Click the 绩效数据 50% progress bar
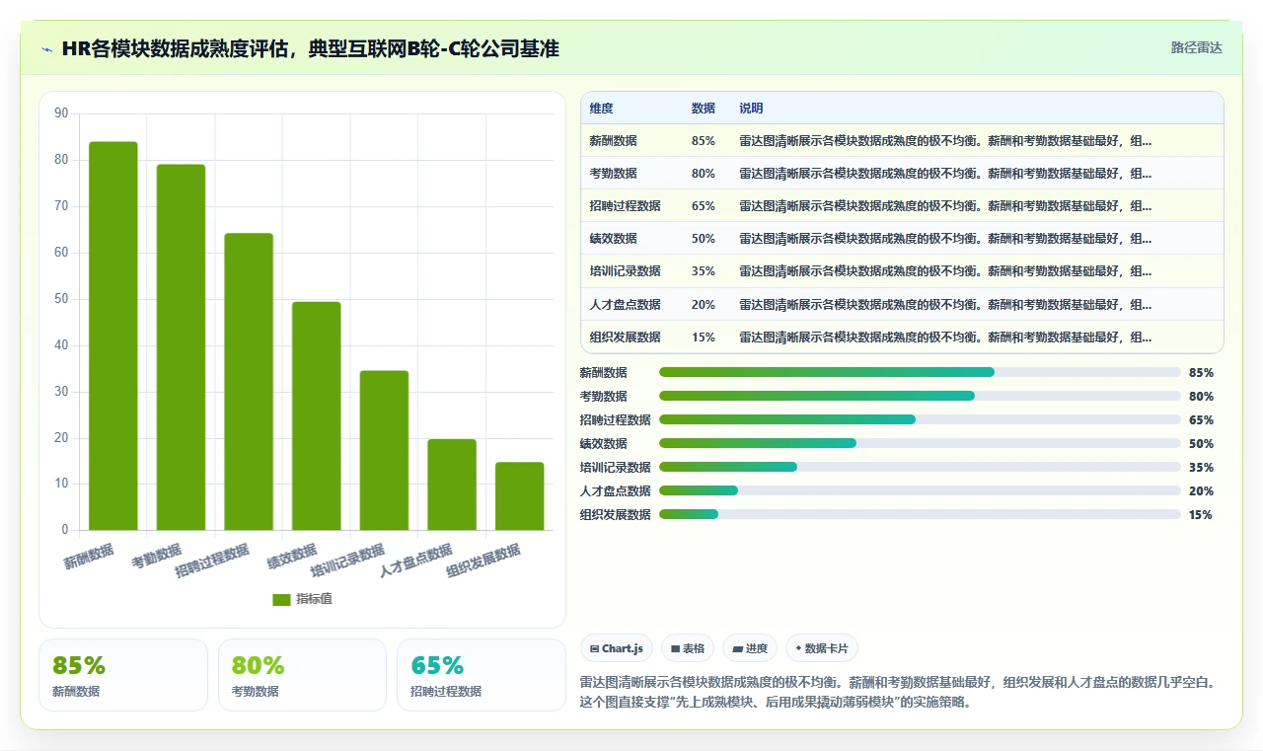 pos(920,443)
